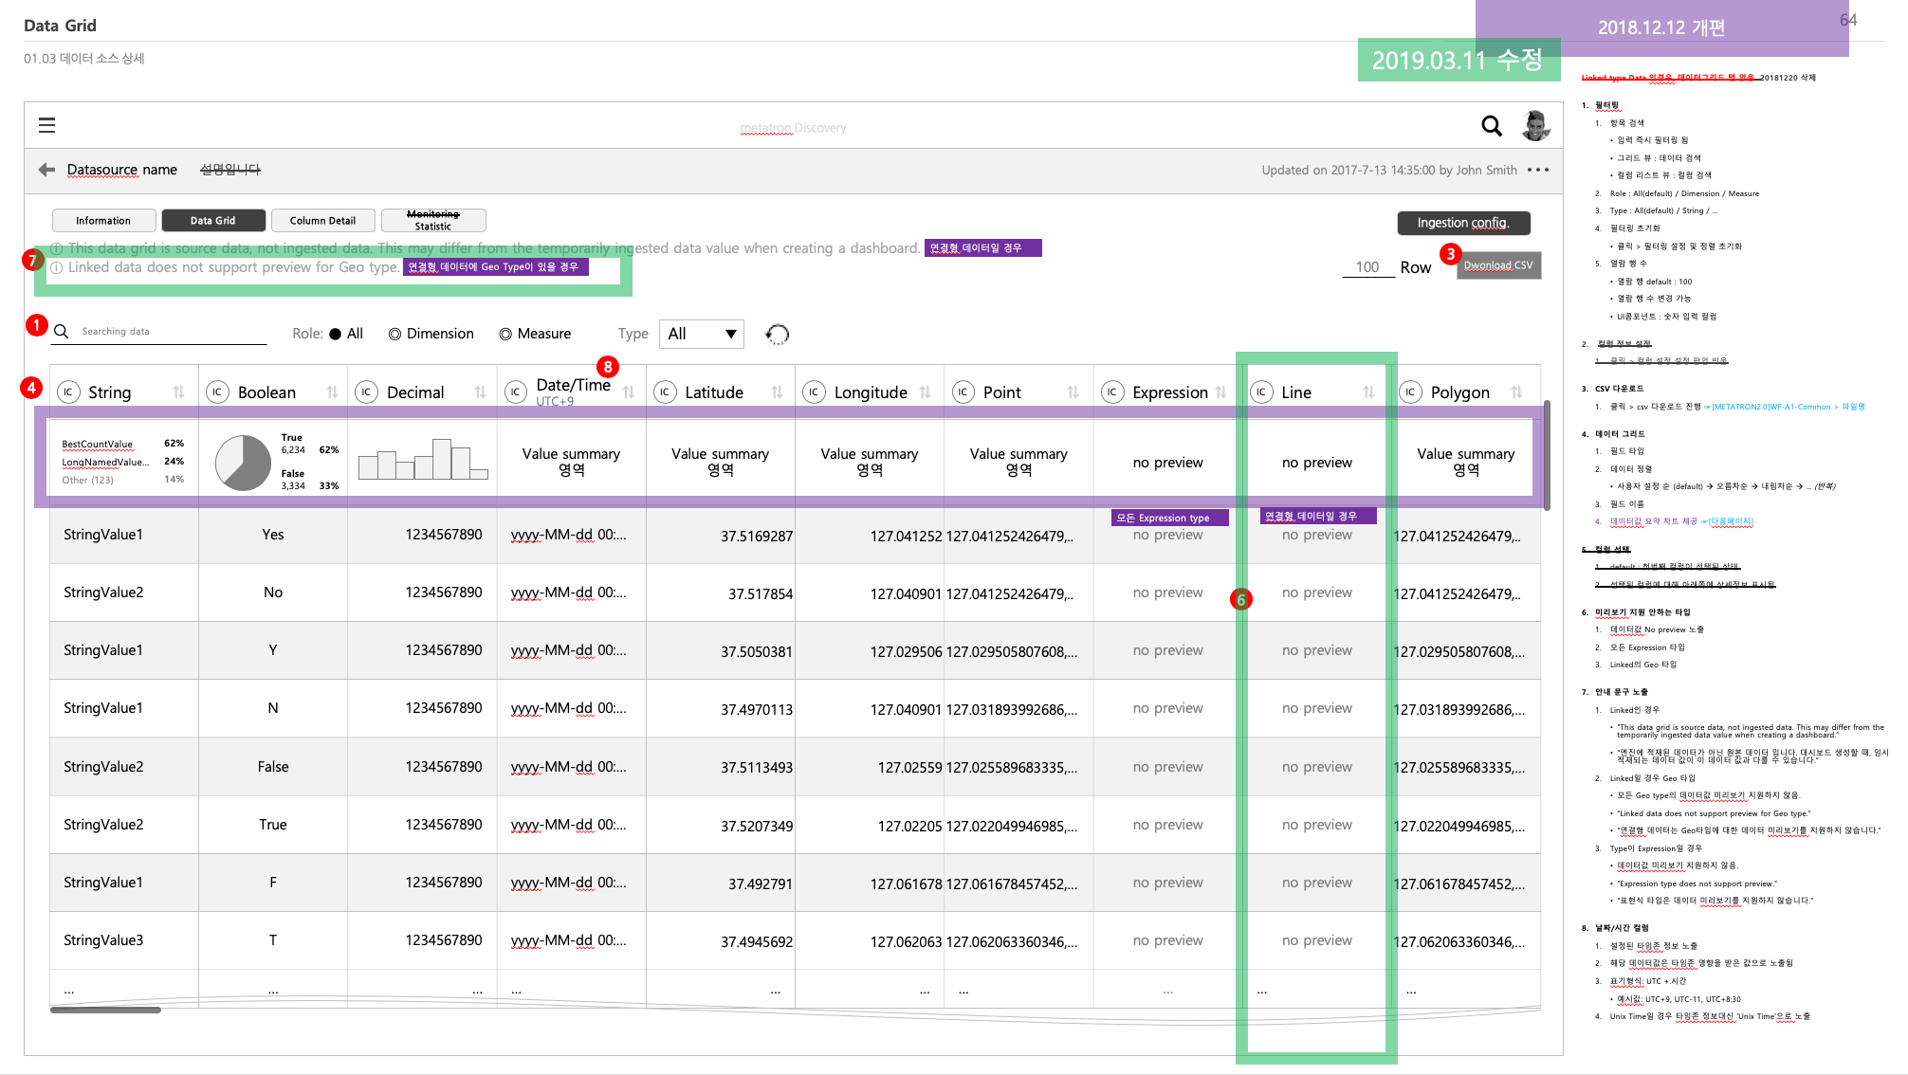This screenshot has height=1075, width=1908.
Task: Sort the Date/Time column
Action: 629,392
